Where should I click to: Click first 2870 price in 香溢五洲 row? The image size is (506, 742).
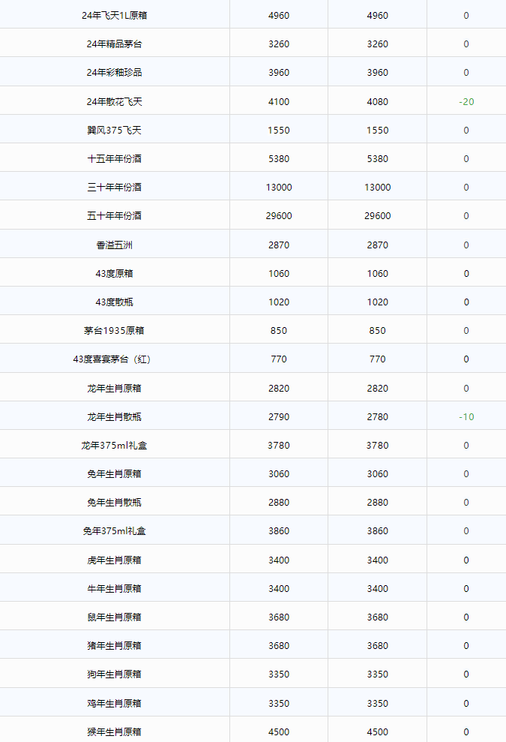pos(279,245)
